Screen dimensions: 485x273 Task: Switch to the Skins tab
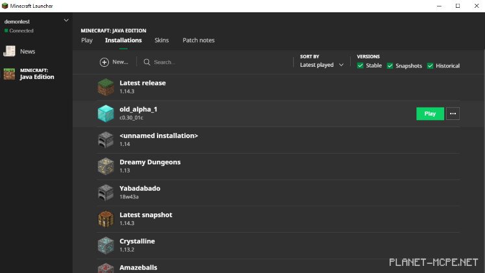[x=161, y=40]
